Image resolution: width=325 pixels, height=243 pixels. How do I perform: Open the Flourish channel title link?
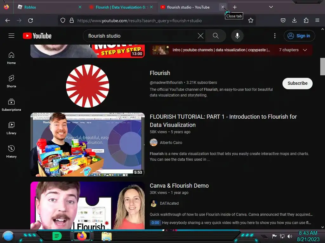[x=160, y=73]
